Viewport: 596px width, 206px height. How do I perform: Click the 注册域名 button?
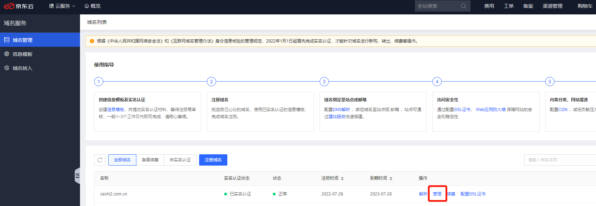pos(213,160)
